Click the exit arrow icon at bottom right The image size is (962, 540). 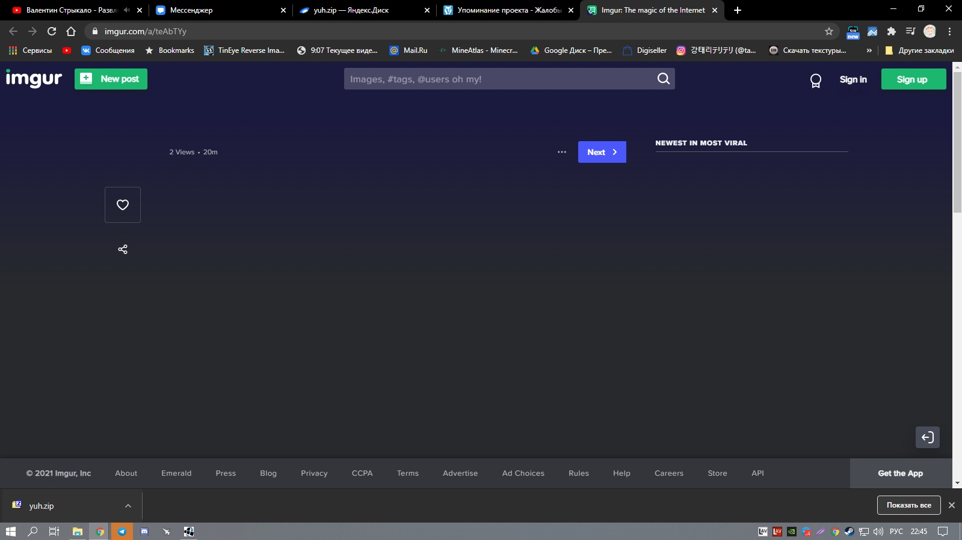click(927, 437)
